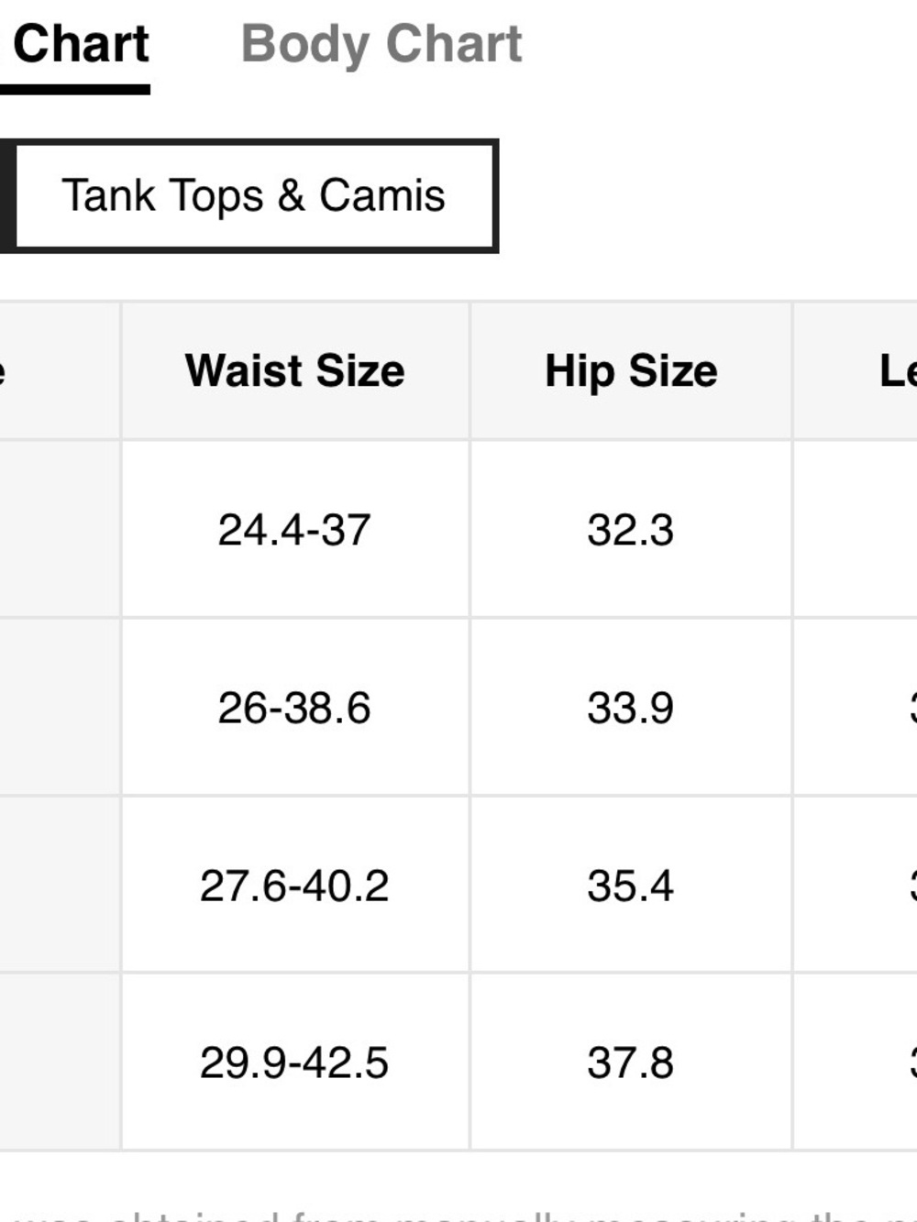
Task: Click the partially visible Size column header
Action: (x=60, y=370)
